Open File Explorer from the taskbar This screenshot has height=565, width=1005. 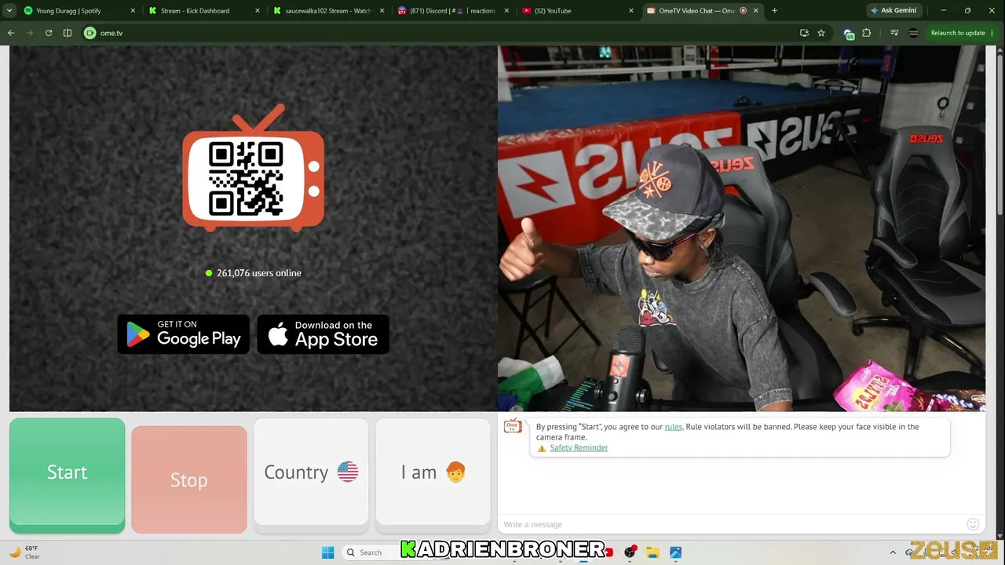click(652, 552)
